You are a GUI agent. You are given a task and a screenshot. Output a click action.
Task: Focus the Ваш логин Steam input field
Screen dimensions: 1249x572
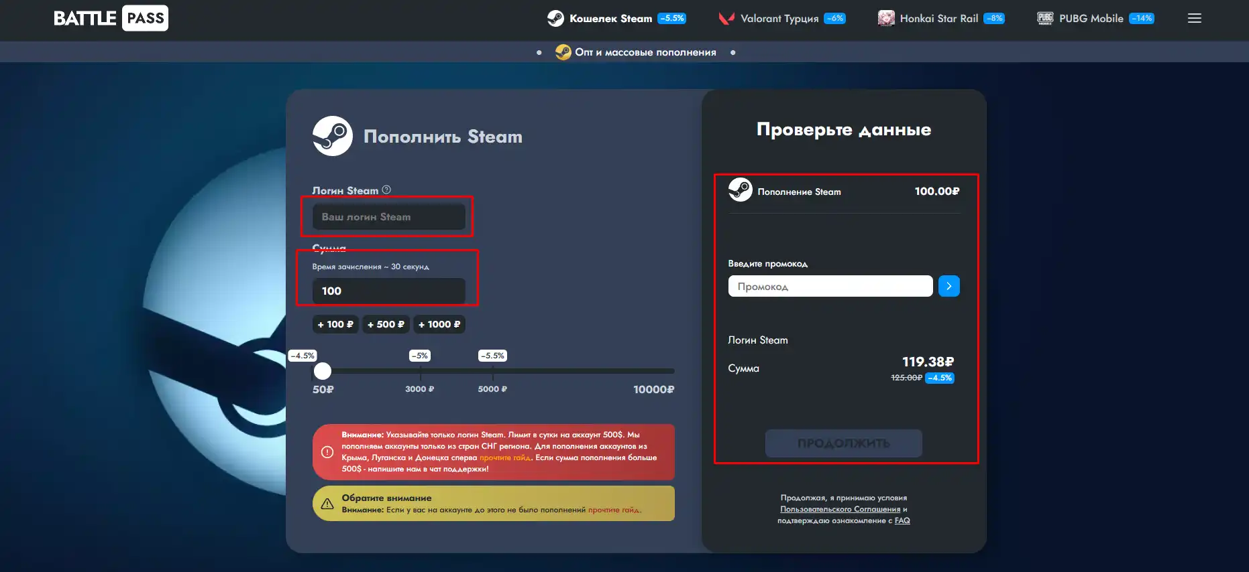click(389, 217)
